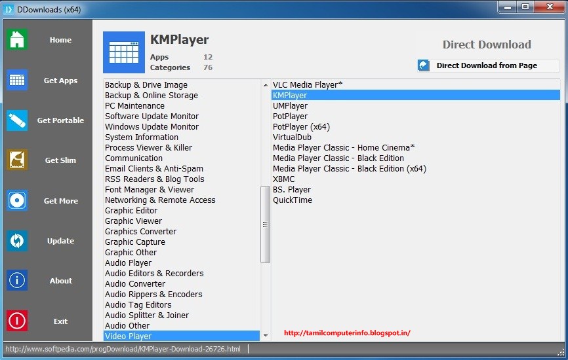Choose BS. Player in app list
The image size is (568, 360).
click(416, 190)
